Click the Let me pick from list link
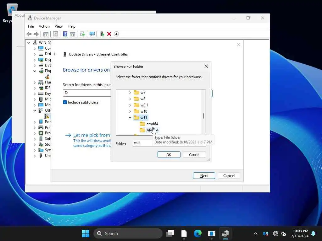This screenshot has height=241, width=322. (x=92, y=135)
